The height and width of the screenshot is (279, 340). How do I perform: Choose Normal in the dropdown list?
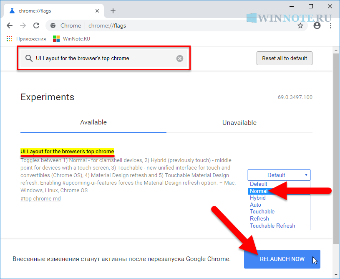279,191
